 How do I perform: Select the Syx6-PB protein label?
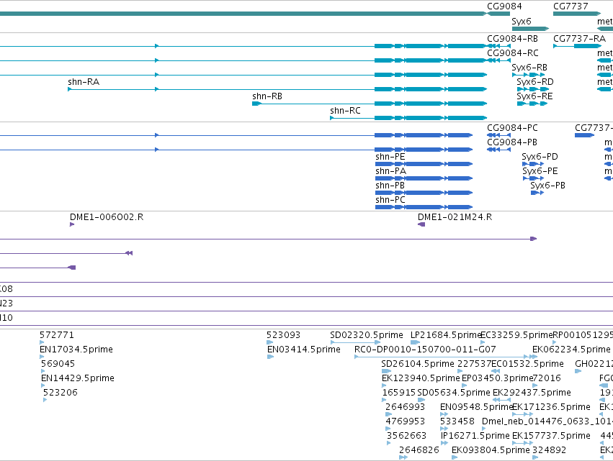[547, 186]
